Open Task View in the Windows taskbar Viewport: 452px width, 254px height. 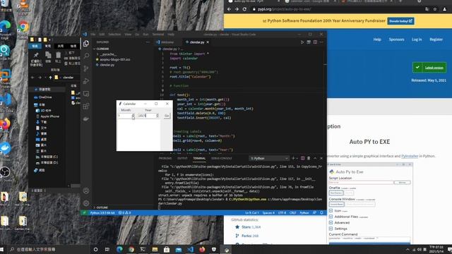coord(107,249)
